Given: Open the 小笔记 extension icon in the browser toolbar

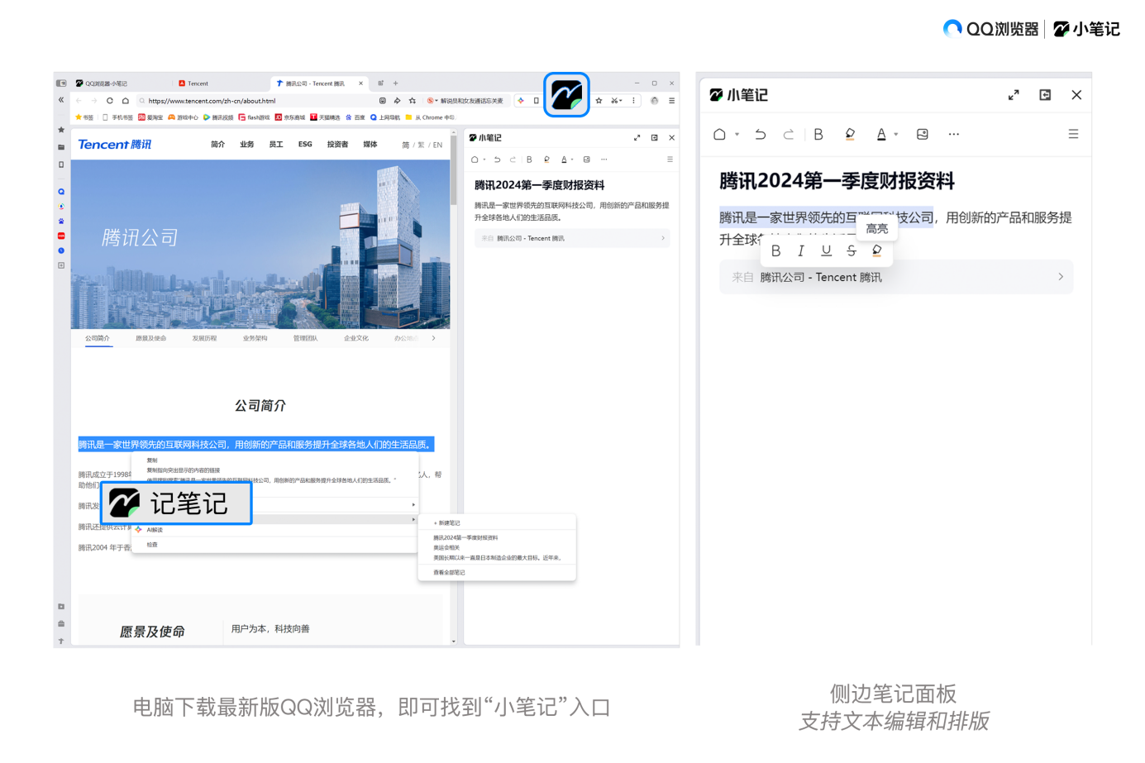Looking at the screenshot, I should coord(566,95).
